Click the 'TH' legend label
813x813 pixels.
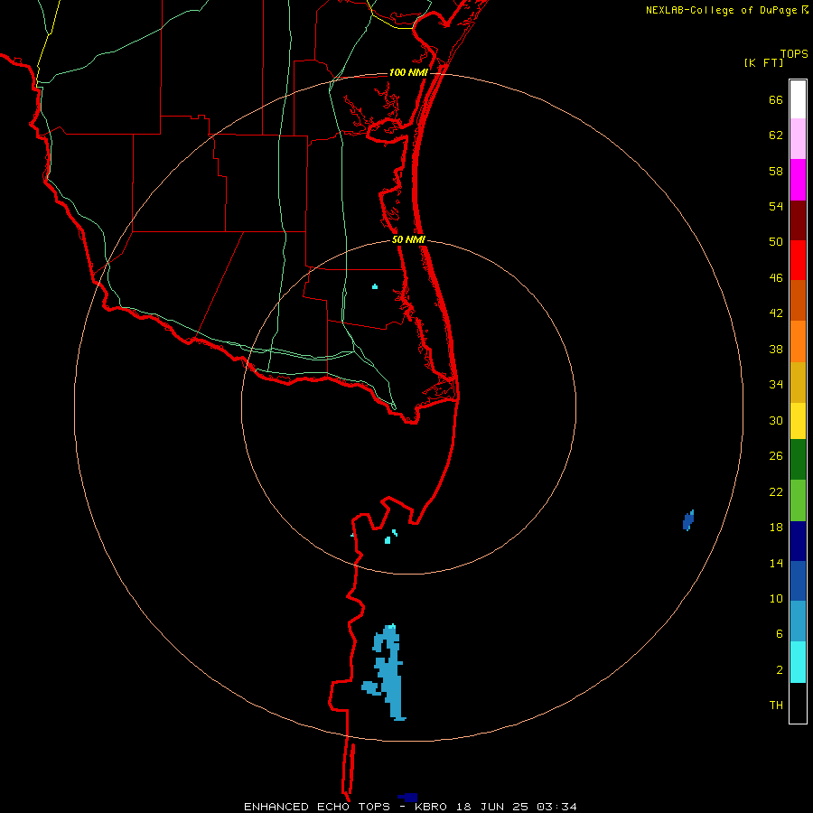776,705
